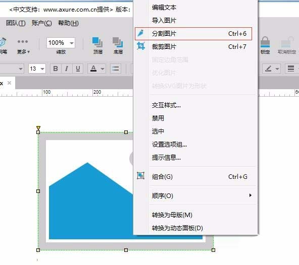The height and width of the screenshot is (265, 299).
Task: Open the font family dropdown arrow
Action: tap(21, 69)
